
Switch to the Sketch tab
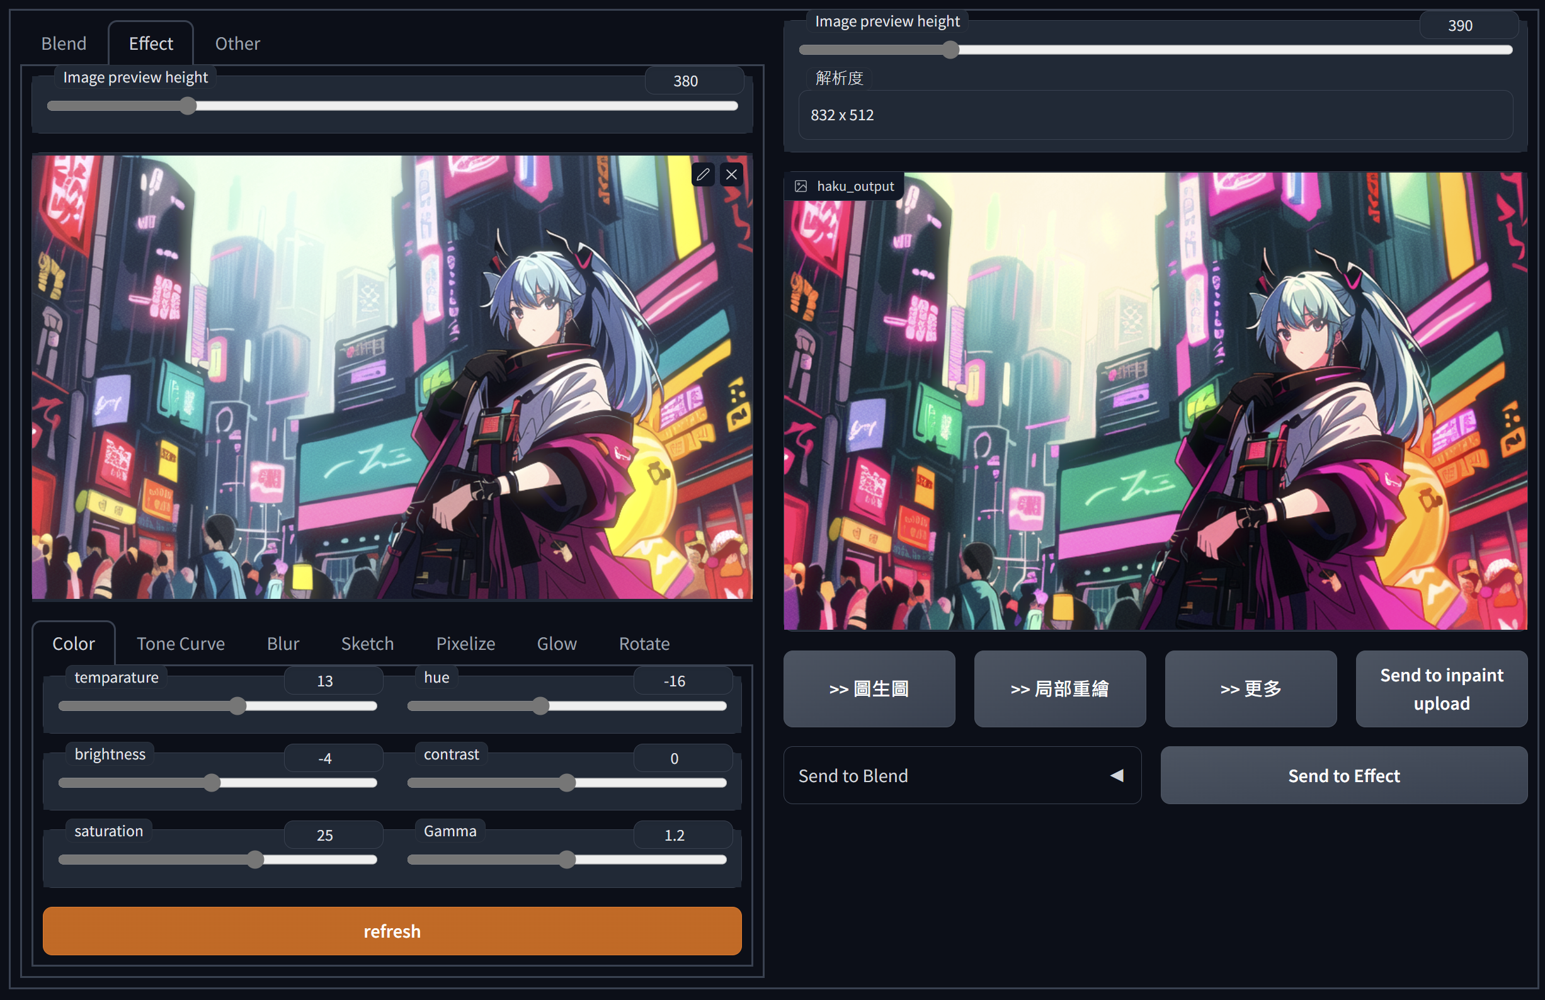pyautogui.click(x=367, y=644)
